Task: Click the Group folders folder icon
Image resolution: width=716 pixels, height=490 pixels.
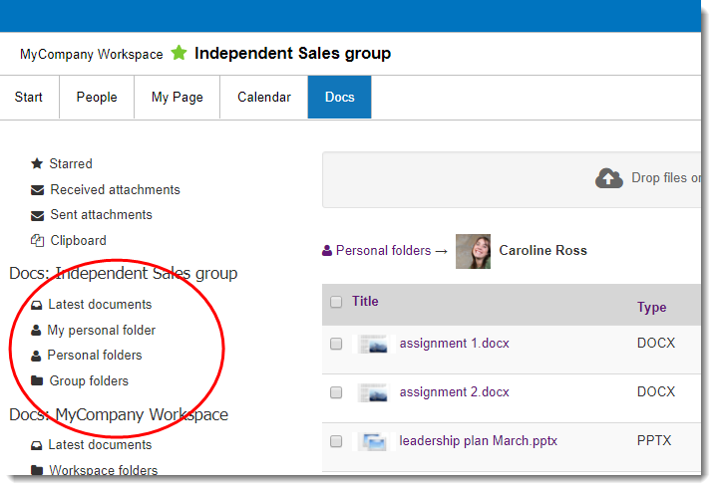Action: pos(37,381)
